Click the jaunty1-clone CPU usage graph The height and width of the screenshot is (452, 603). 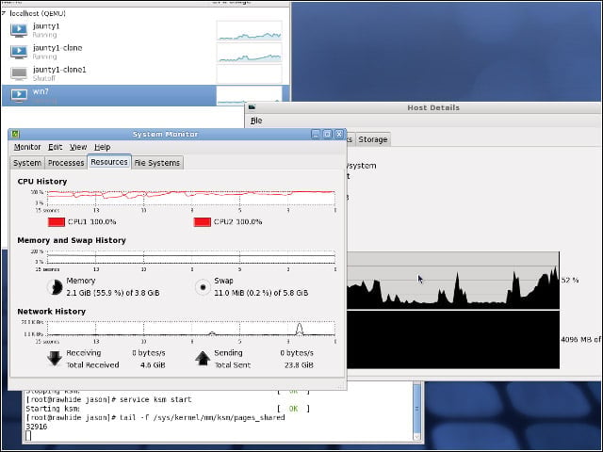coord(249,53)
